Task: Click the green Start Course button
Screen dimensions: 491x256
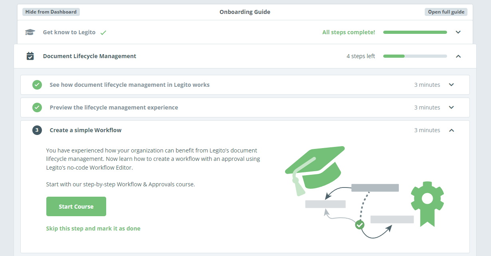Action: [x=76, y=207]
